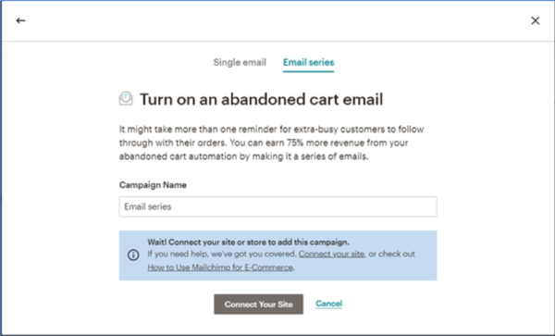
Task: Click the envelope icon beside the heading
Action: click(x=126, y=99)
